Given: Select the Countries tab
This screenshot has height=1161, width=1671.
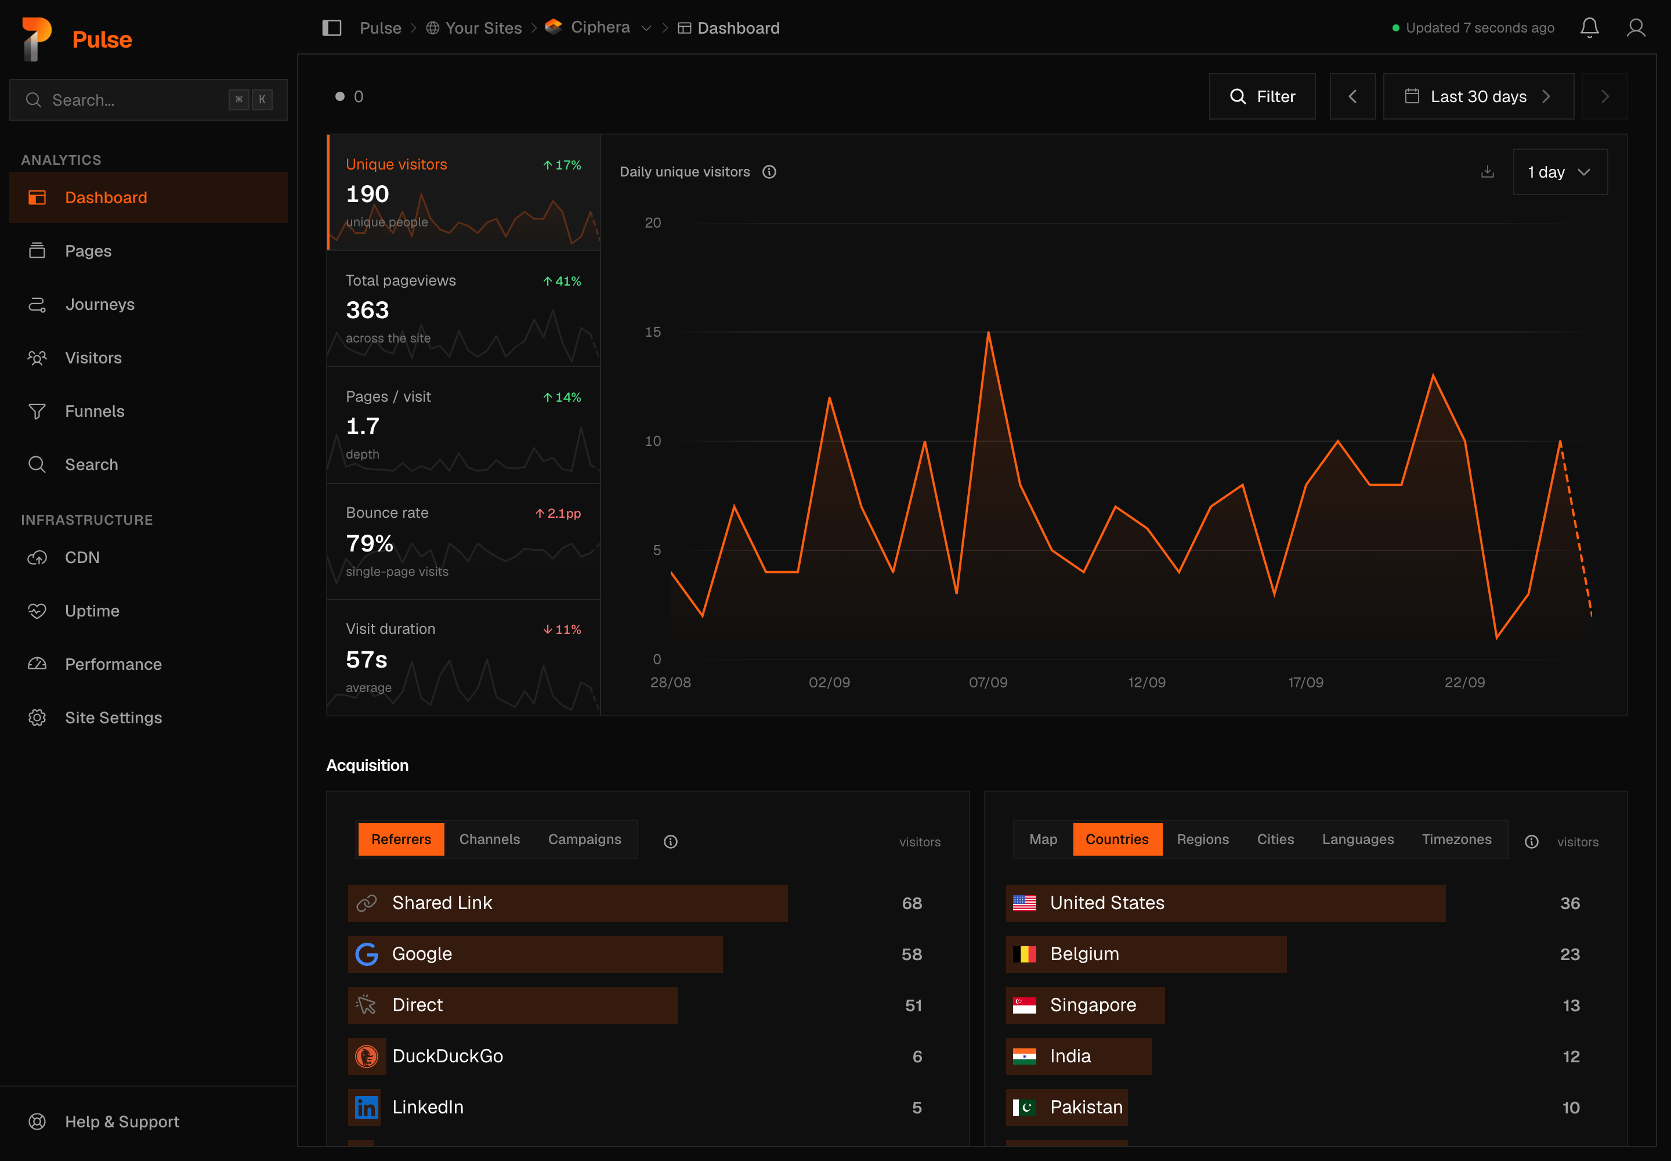Looking at the screenshot, I should (1117, 839).
